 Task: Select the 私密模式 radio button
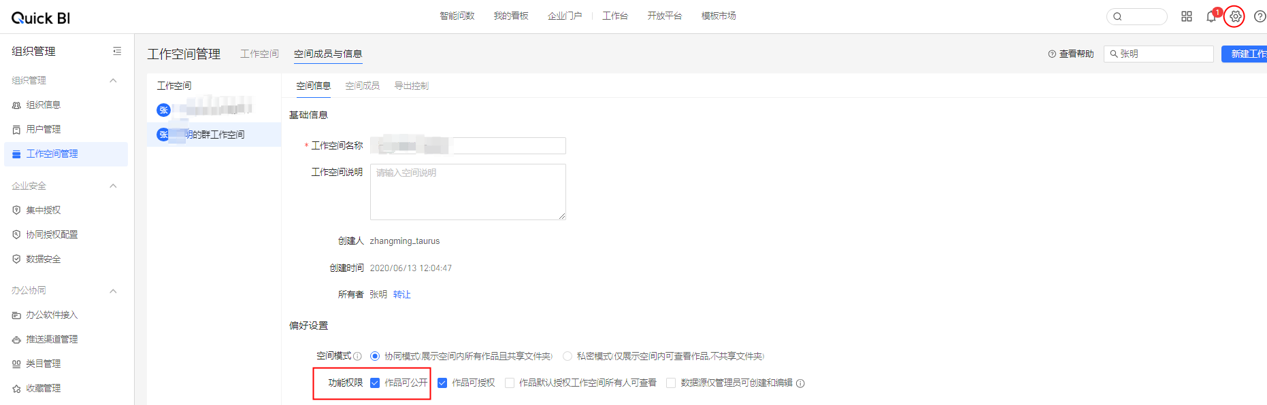tap(567, 356)
